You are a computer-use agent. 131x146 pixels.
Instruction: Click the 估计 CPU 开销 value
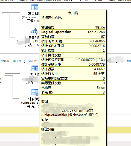pos(97,46)
